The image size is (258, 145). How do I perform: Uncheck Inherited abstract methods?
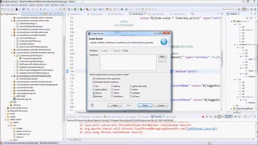[94, 82]
